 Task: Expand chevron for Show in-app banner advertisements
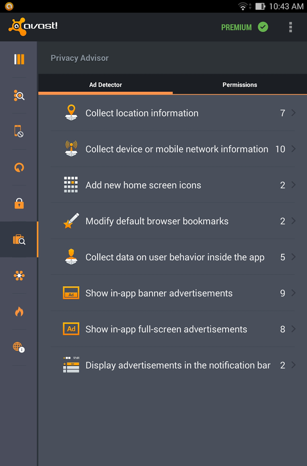point(294,293)
